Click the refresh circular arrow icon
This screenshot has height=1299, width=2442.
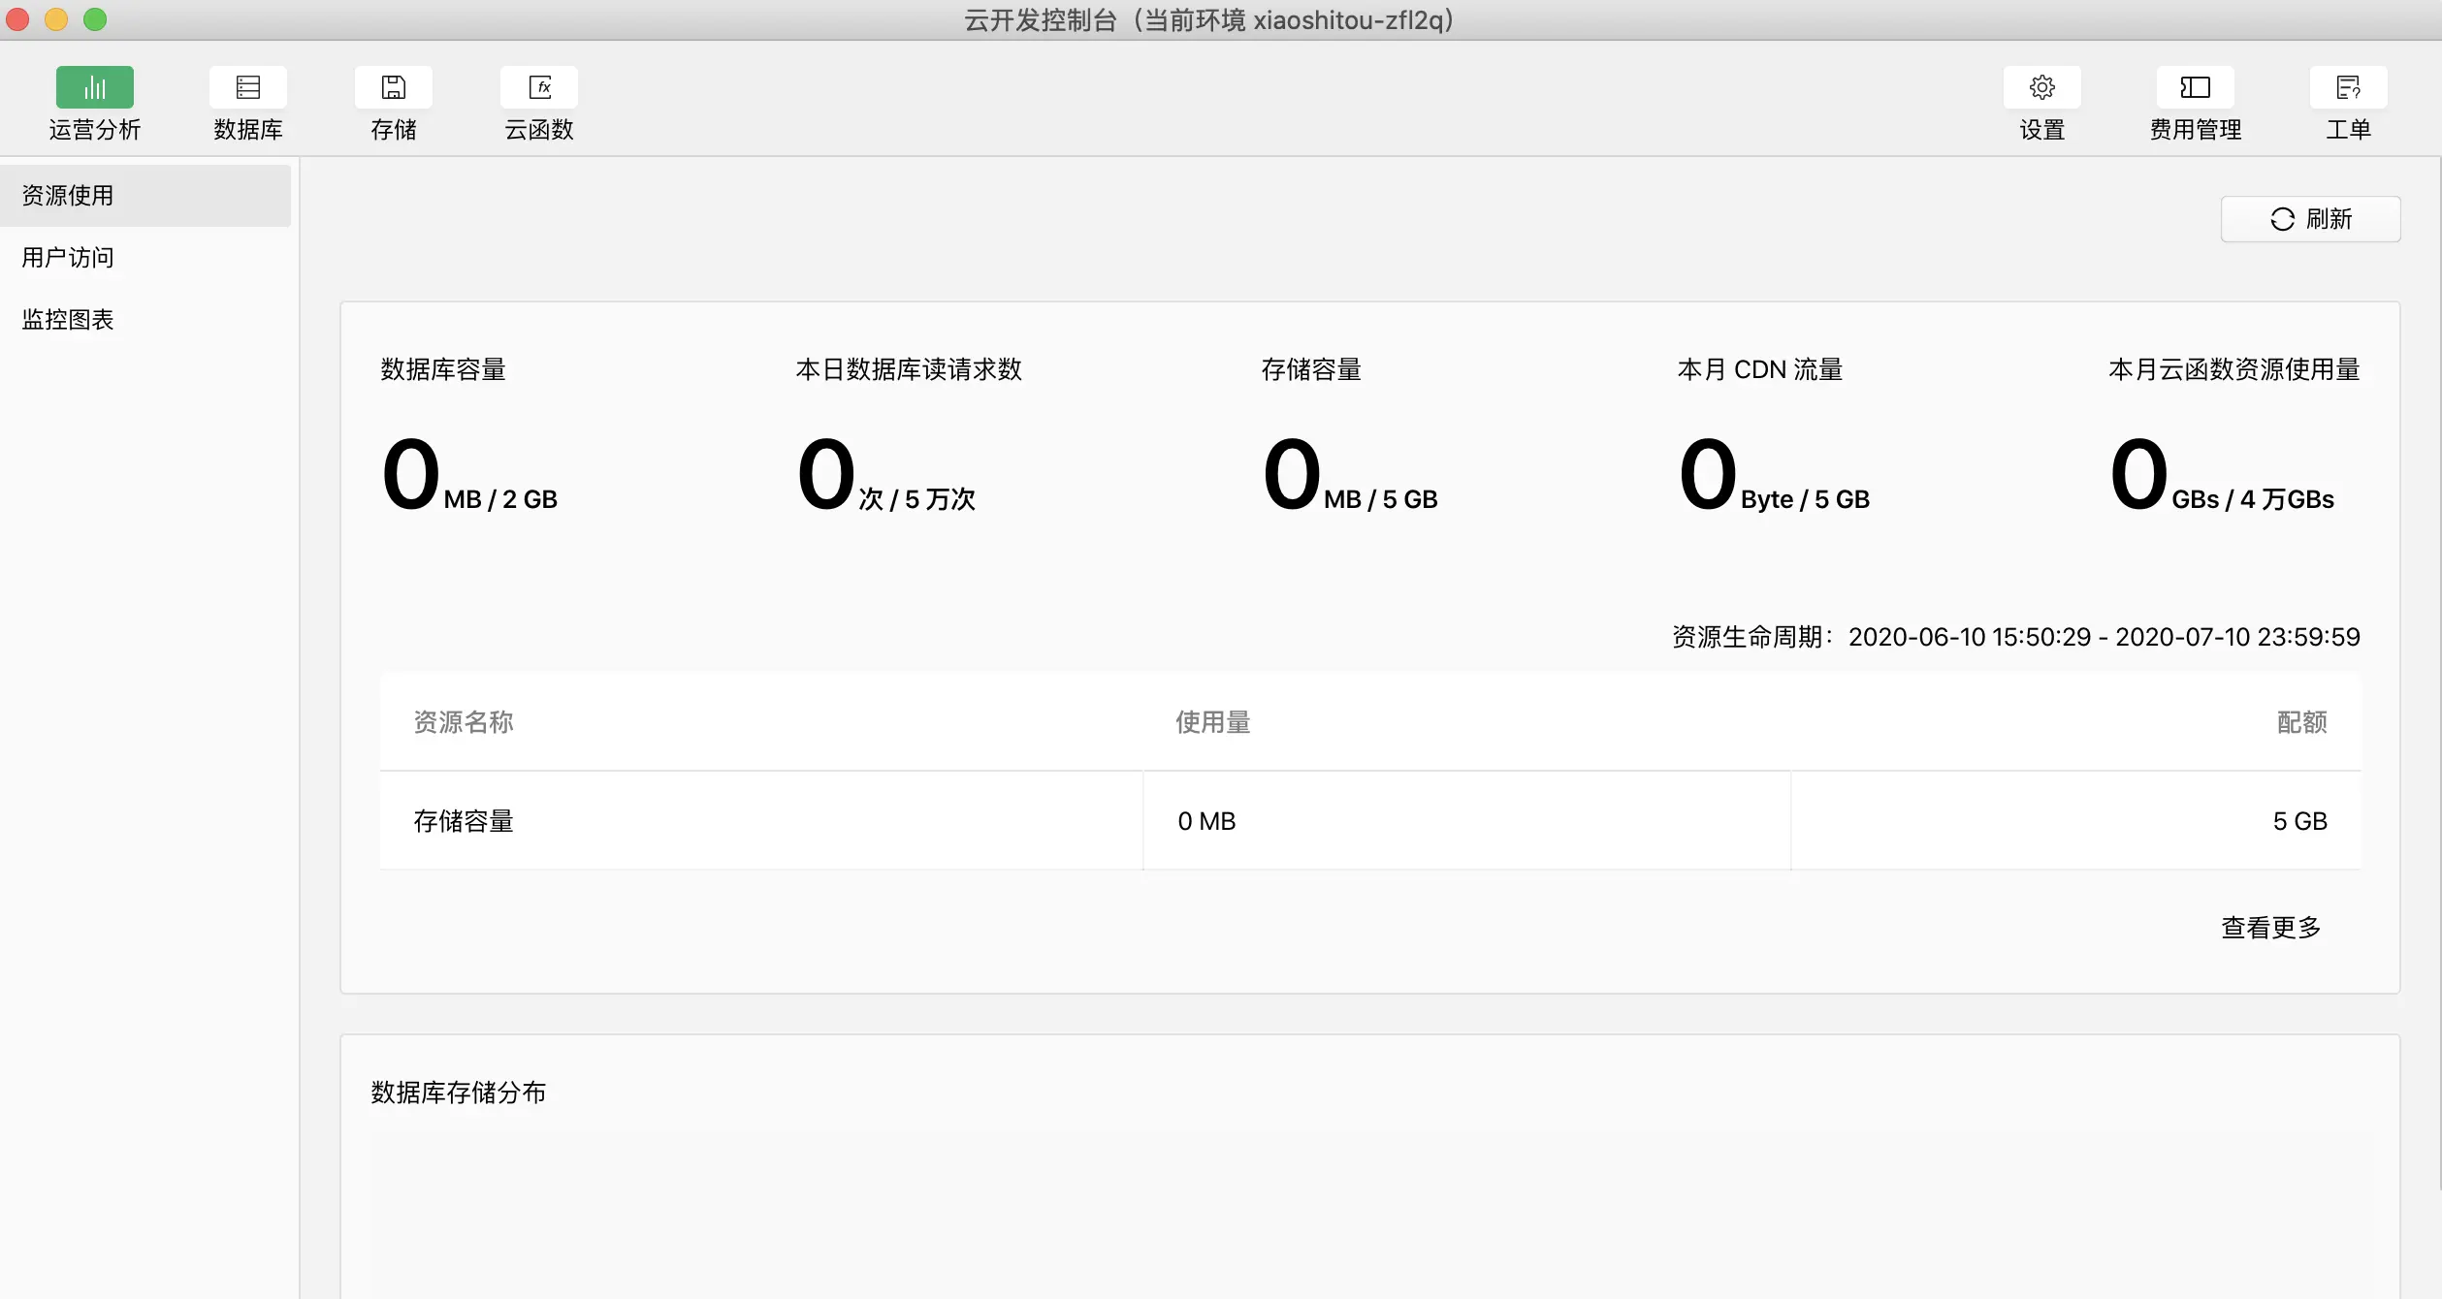2282,219
